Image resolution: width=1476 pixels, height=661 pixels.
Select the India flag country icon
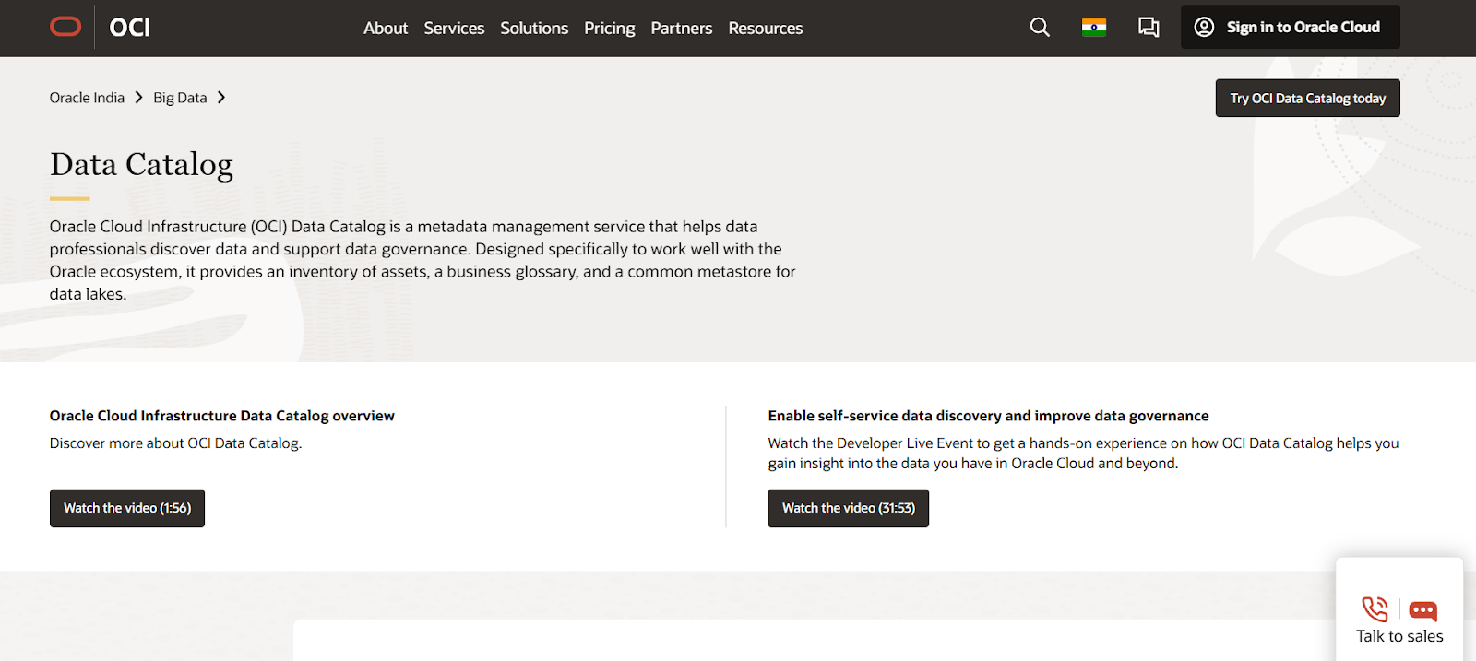tap(1094, 28)
